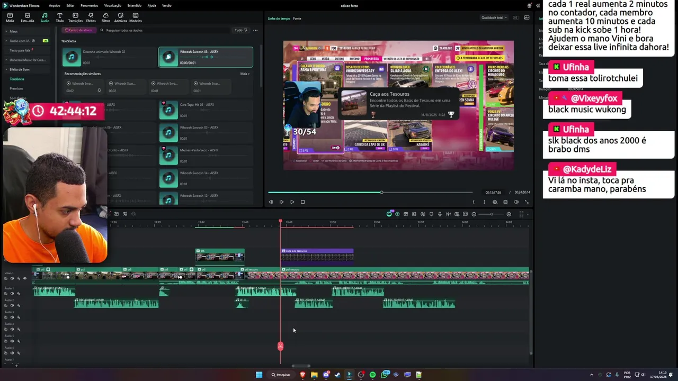The width and height of the screenshot is (678, 381).
Task: Open the Ferramentas menu
Action: coord(89,5)
